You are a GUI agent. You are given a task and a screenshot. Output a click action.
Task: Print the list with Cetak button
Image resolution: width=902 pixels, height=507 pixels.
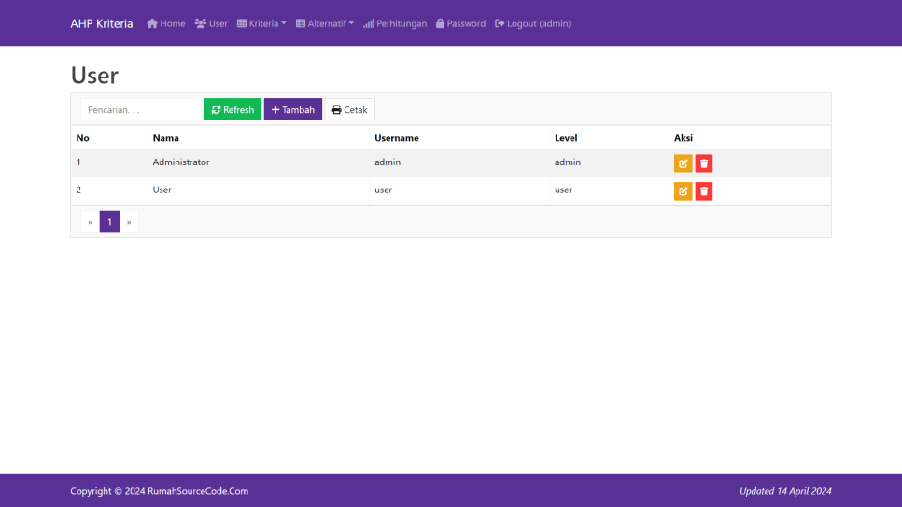[x=350, y=109]
